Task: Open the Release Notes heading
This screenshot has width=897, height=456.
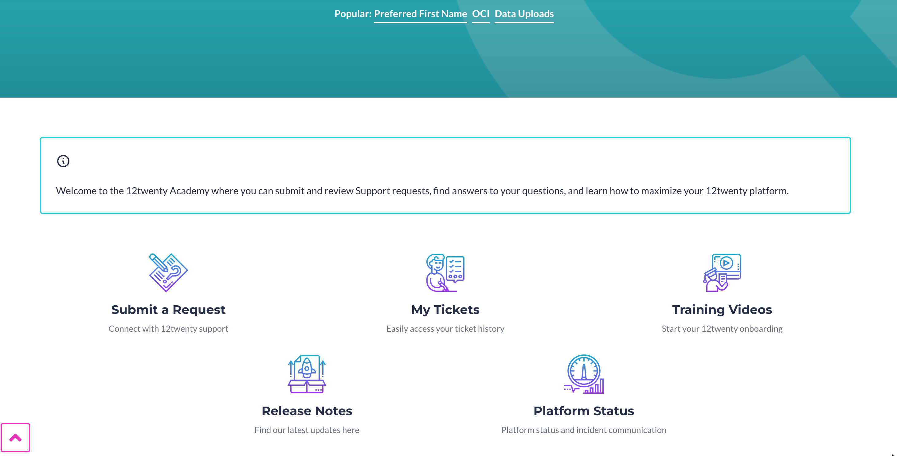Action: click(307, 411)
